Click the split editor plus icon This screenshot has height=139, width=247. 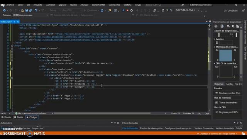click(209, 25)
